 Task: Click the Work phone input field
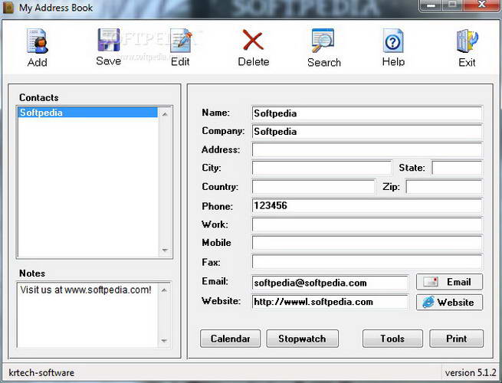(367, 224)
